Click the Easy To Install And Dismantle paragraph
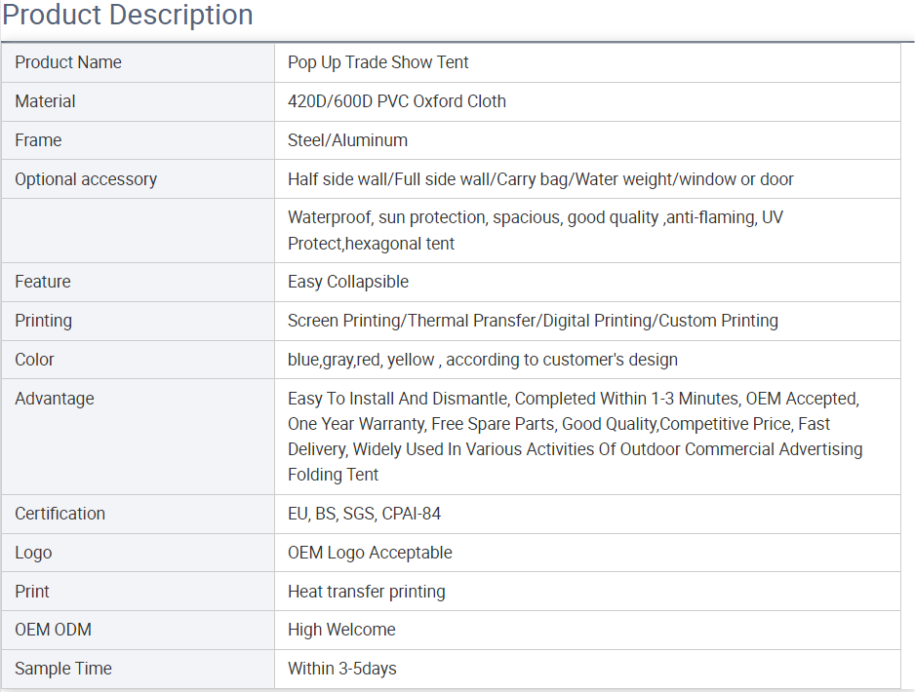915x692 pixels. pyautogui.click(x=575, y=437)
